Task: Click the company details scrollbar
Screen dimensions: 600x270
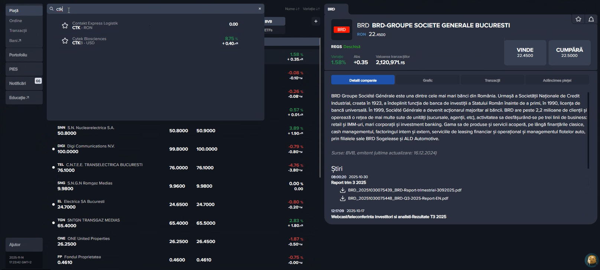Action: click(x=588, y=130)
